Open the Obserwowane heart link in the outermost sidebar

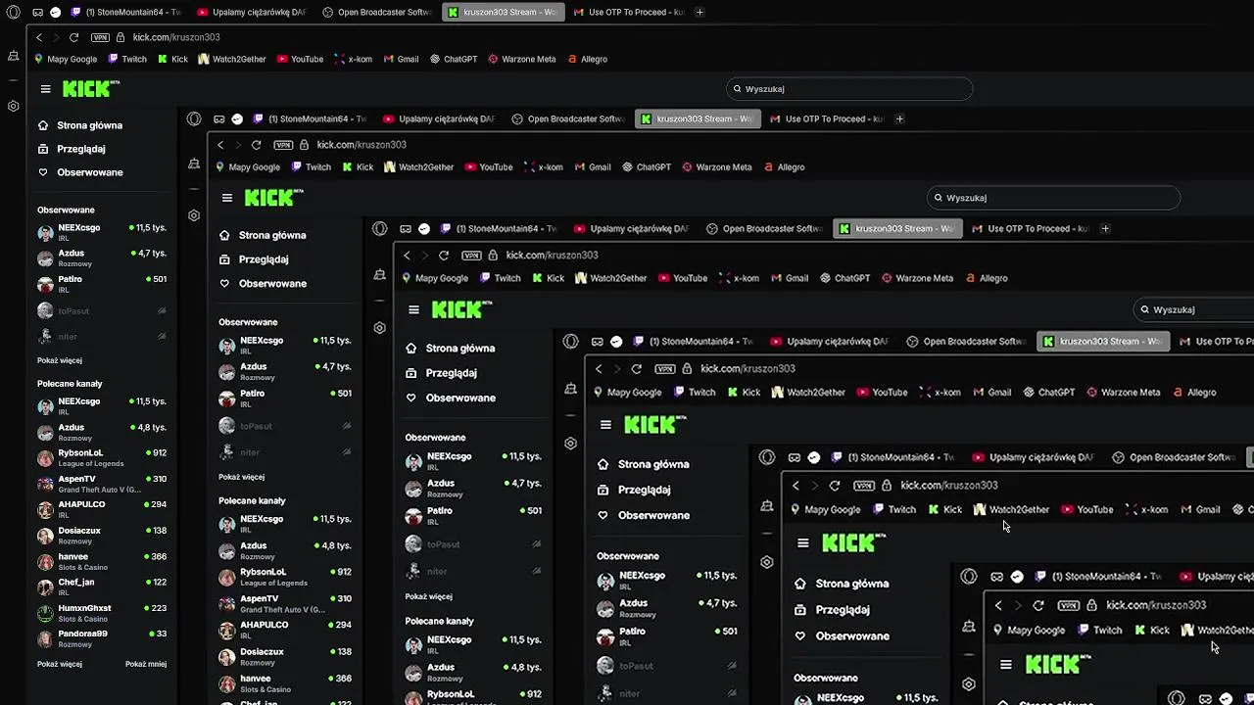point(80,172)
